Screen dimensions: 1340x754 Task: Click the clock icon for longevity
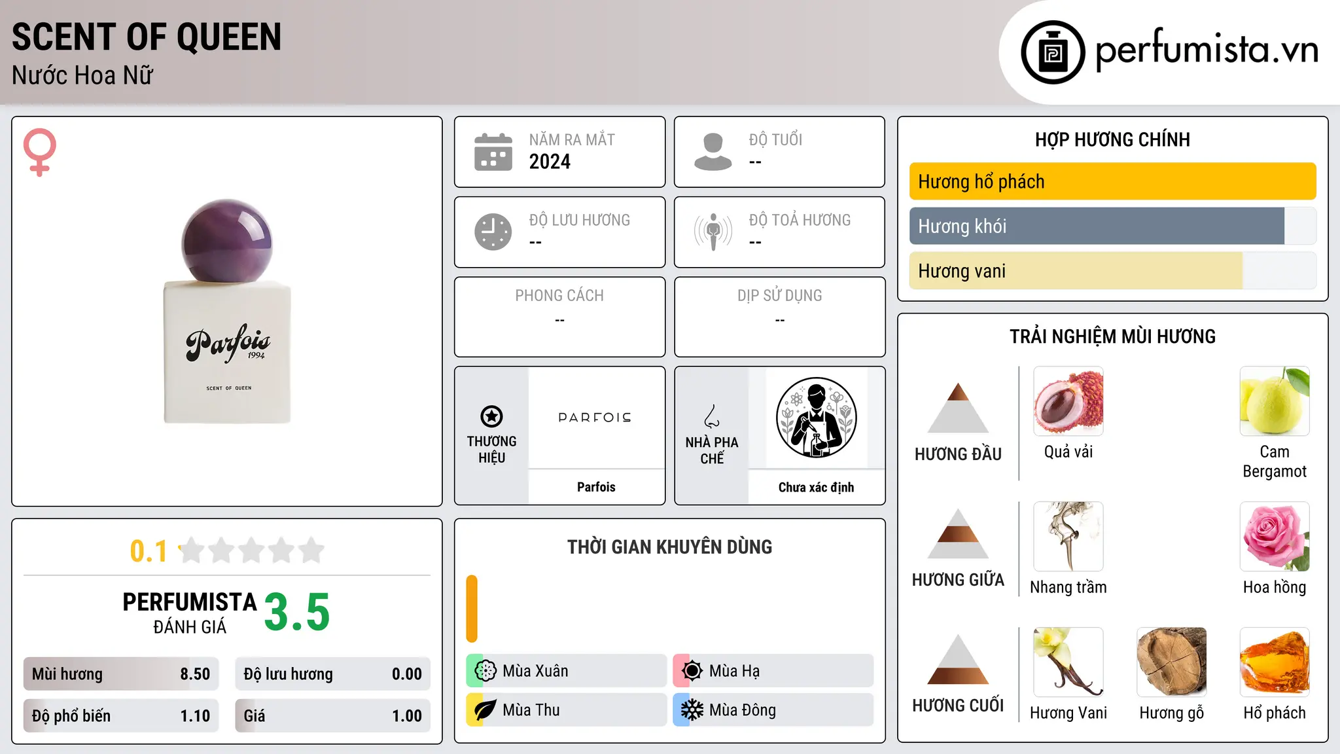point(493,232)
